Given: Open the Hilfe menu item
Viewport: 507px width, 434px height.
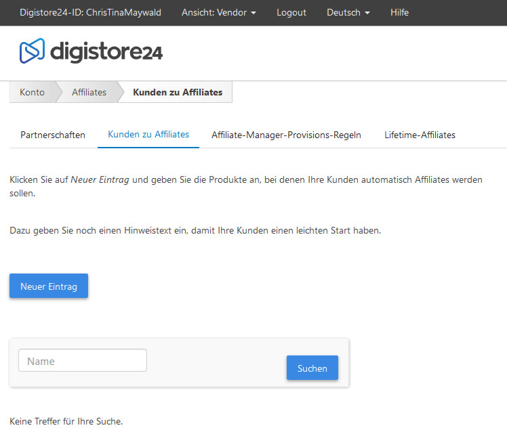Looking at the screenshot, I should pos(399,12).
